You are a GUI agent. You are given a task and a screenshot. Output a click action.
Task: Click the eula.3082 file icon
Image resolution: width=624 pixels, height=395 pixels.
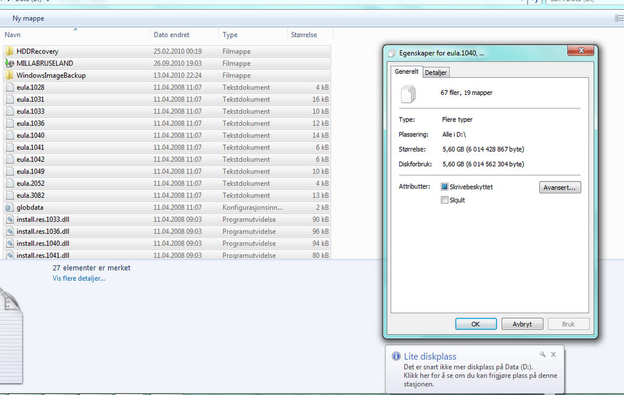pyautogui.click(x=10, y=195)
